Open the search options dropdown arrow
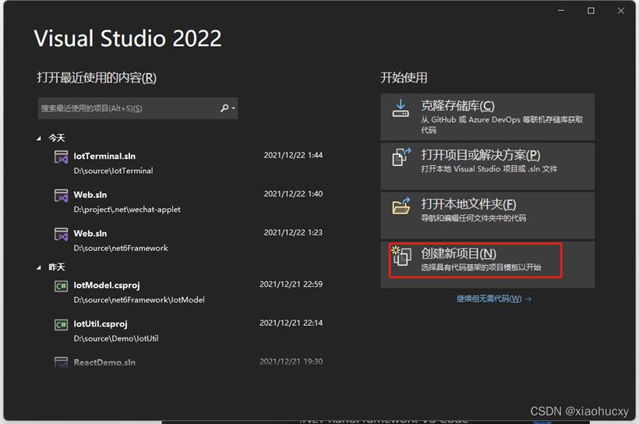Viewport: 639px width, 424px height. tap(233, 108)
